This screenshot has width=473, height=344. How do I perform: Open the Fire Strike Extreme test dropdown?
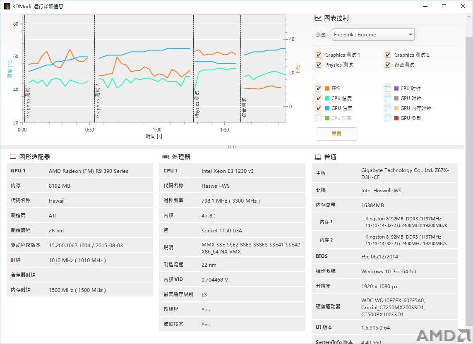pos(373,35)
